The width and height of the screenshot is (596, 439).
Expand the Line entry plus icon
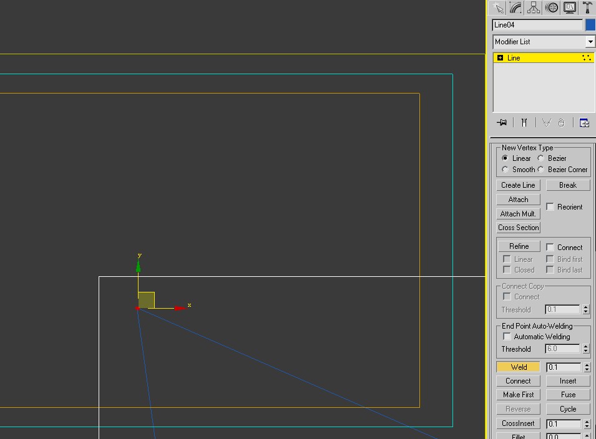[501, 58]
